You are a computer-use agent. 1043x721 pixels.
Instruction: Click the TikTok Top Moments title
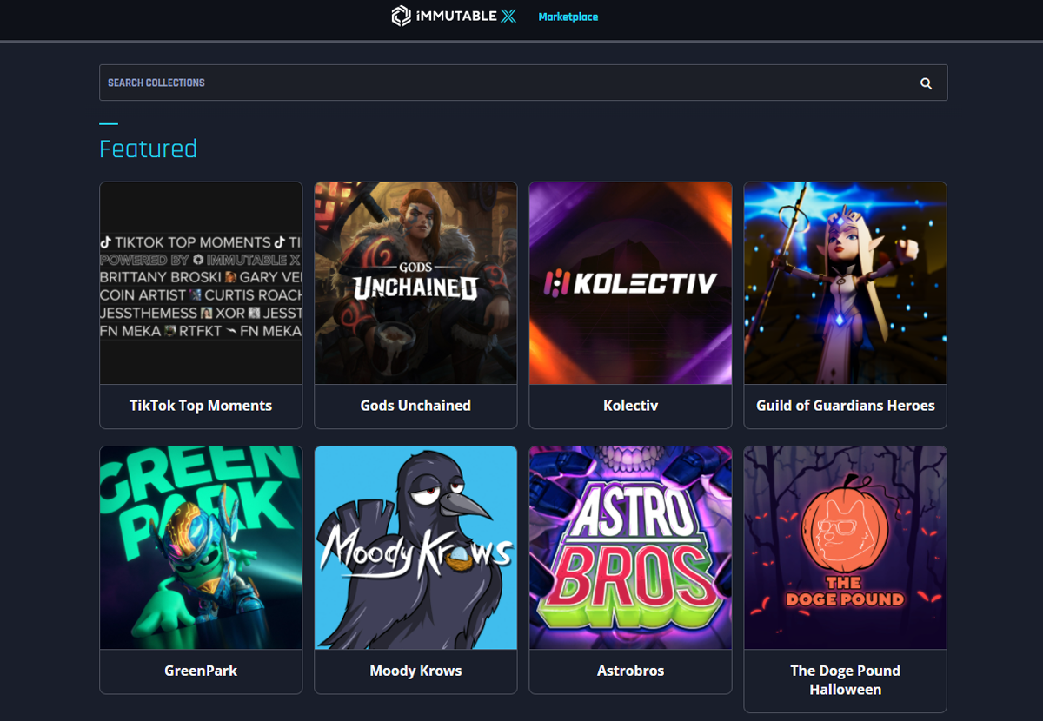201,406
